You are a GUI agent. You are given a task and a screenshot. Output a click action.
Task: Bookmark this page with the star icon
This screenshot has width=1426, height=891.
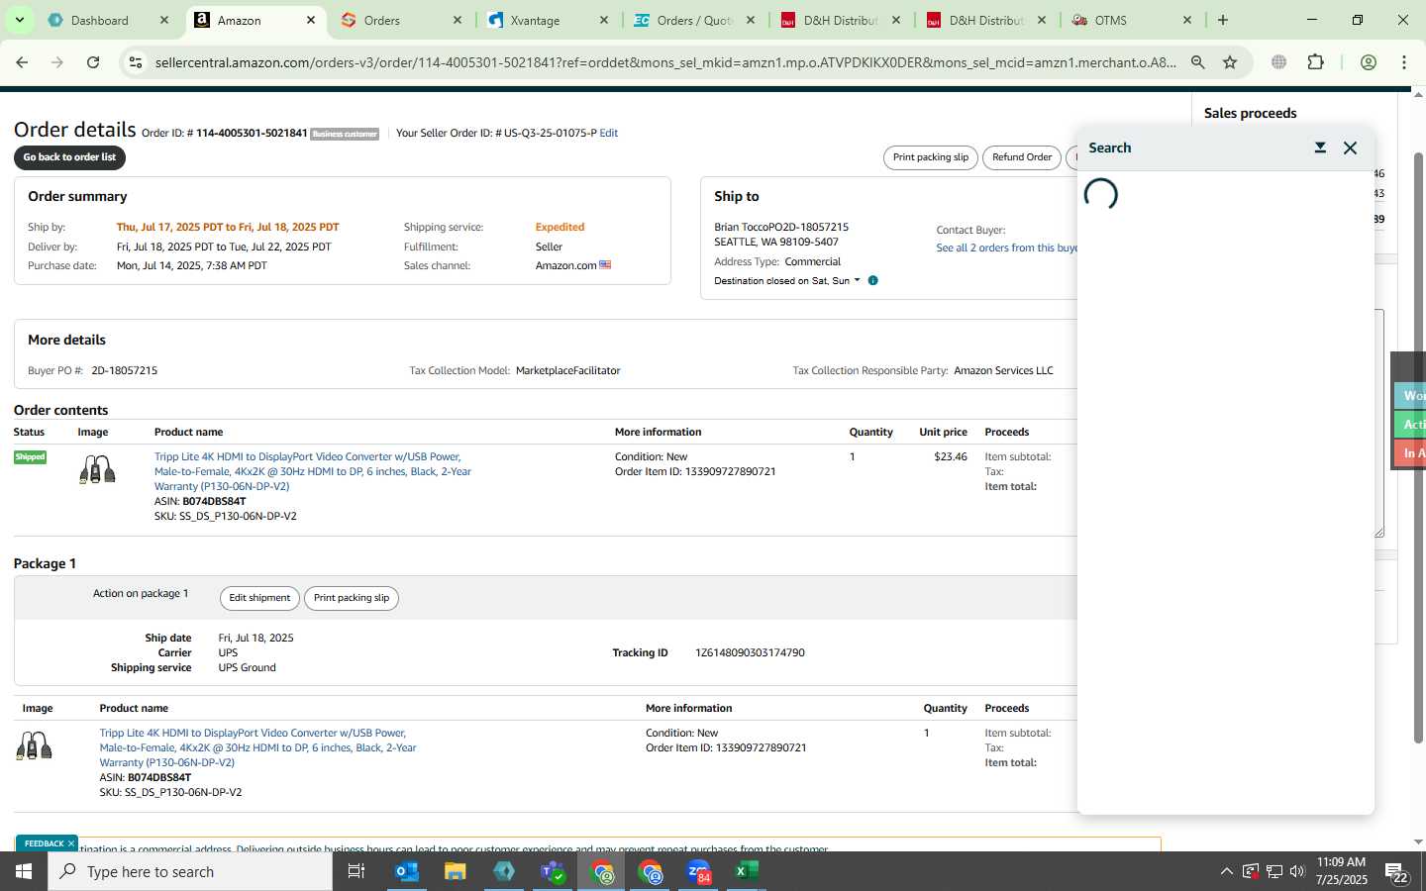coord(1230,62)
